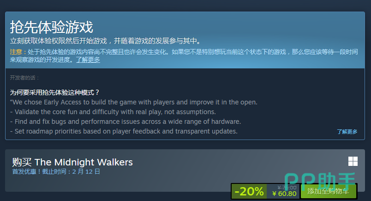Click the 首发优惠 deadline text
This screenshot has height=201, width=371.
pos(56,171)
